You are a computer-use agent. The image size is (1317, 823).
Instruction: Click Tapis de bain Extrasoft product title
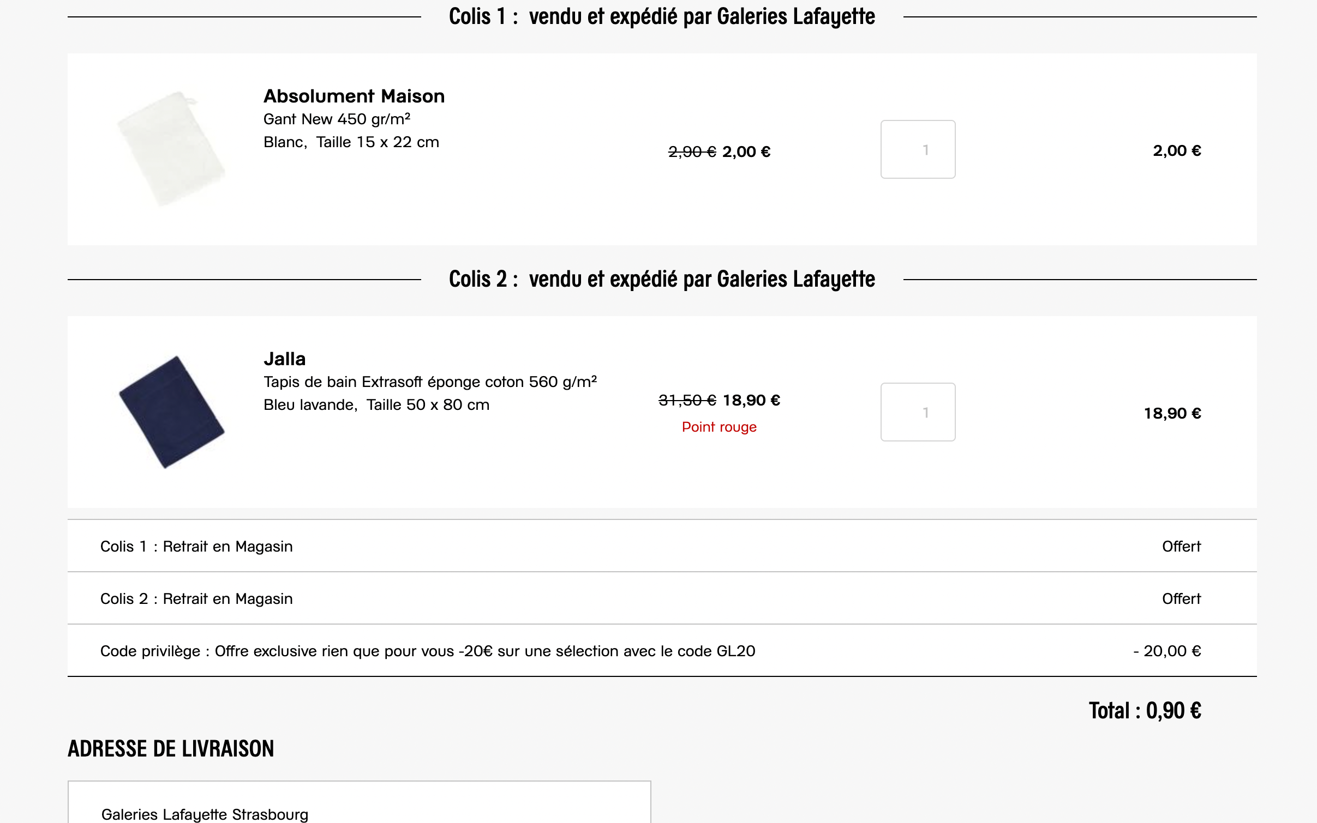pos(430,382)
